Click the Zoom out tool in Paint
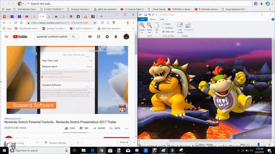 [149, 28]
